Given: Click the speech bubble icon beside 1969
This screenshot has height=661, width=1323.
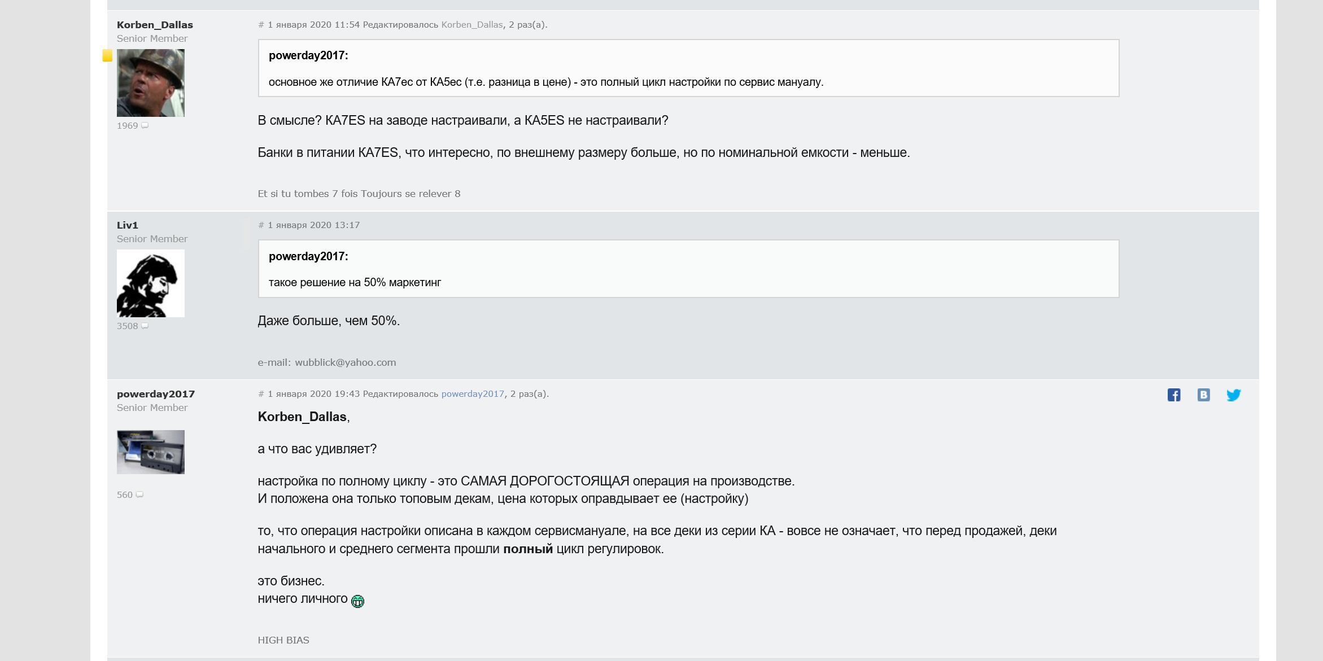Looking at the screenshot, I should pyautogui.click(x=145, y=126).
